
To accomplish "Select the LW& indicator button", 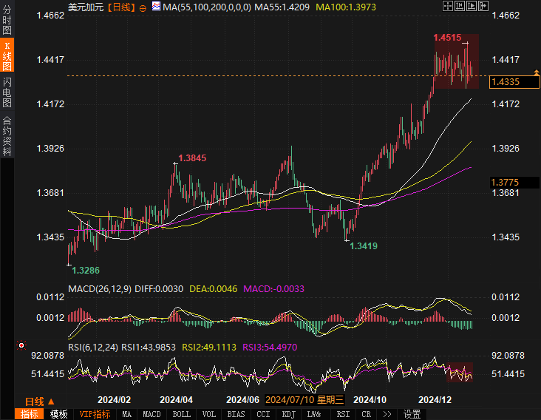I will coord(314,414).
